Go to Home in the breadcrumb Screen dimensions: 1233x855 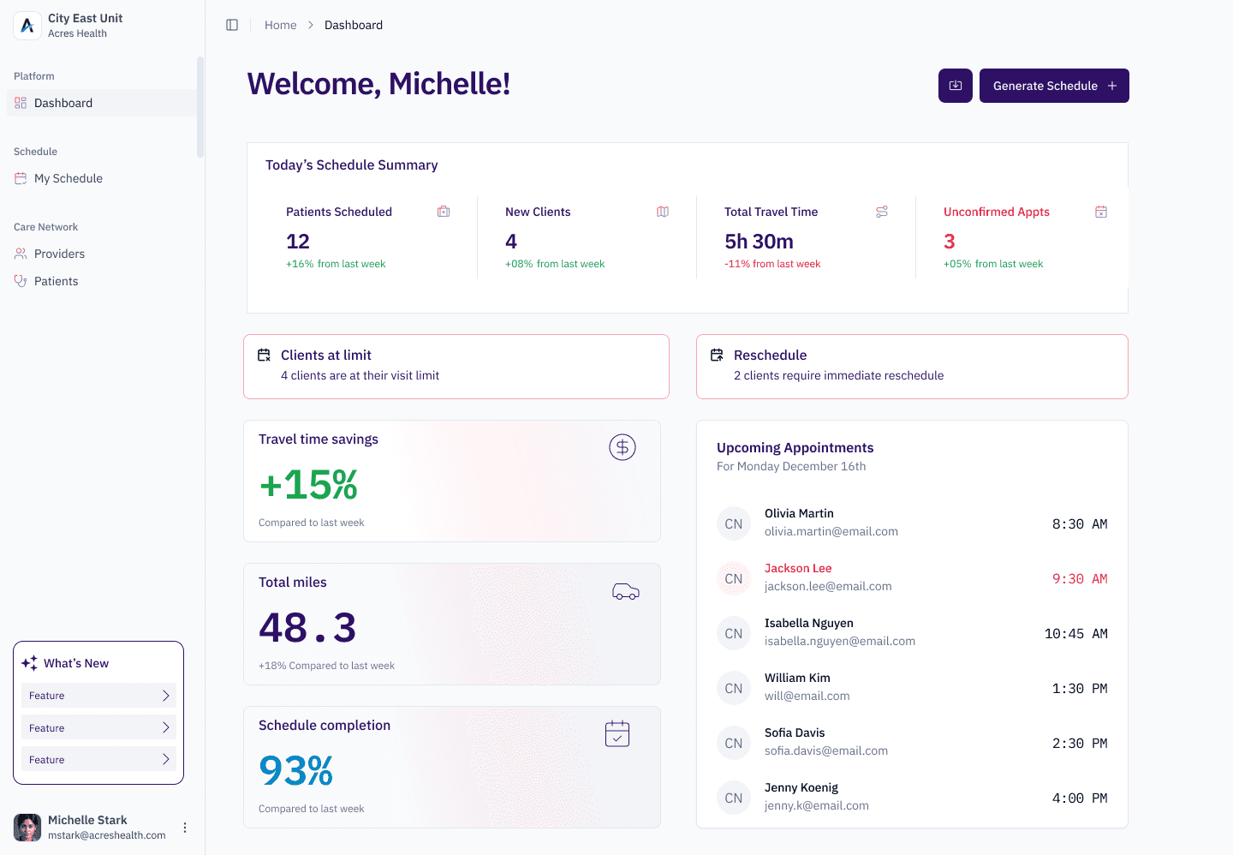tap(280, 25)
